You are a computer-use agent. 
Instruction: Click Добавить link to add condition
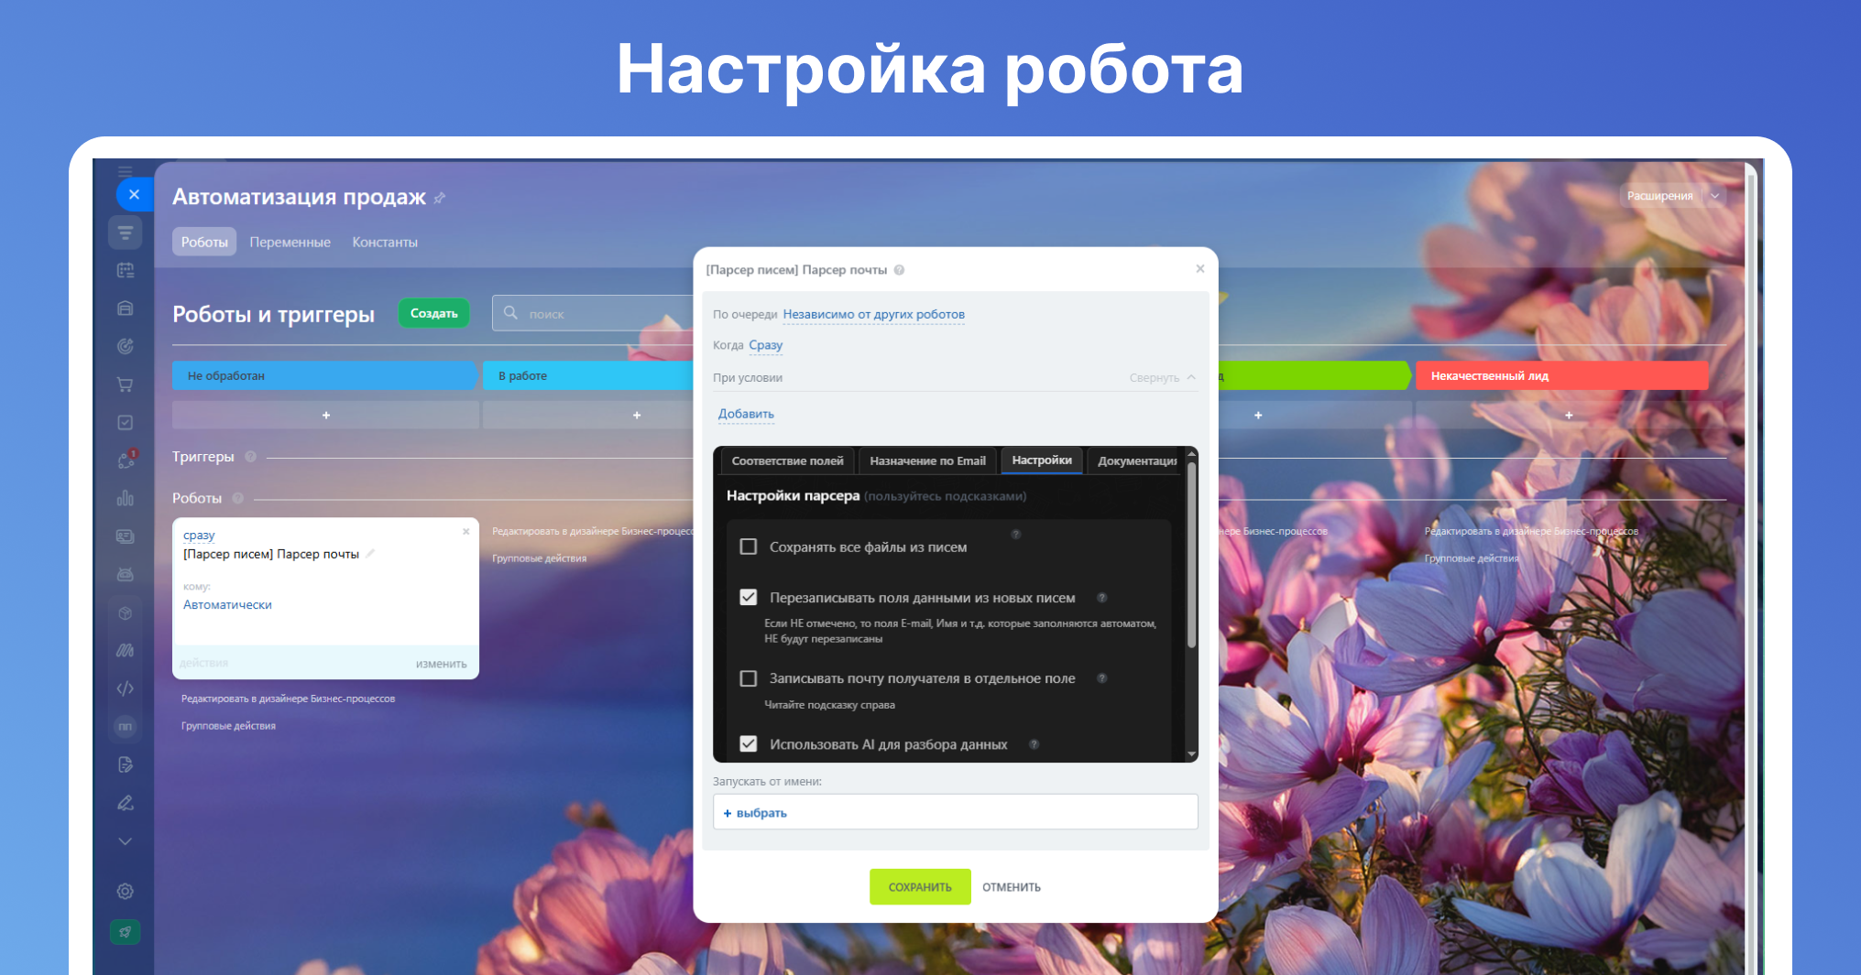click(x=746, y=414)
